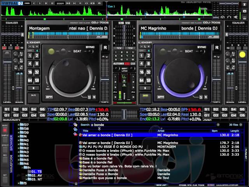This screenshot has width=249, height=187.
Task: Trigger left sampler S5
Action: pyautogui.click(x=42, y=109)
